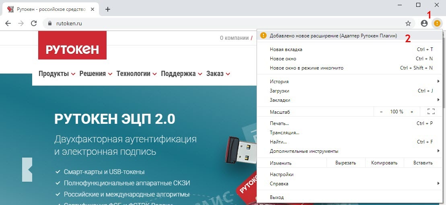Click the Полнофункциональные аппаратные СКЗИ line
Screen dimensions: 446x205
127,183
